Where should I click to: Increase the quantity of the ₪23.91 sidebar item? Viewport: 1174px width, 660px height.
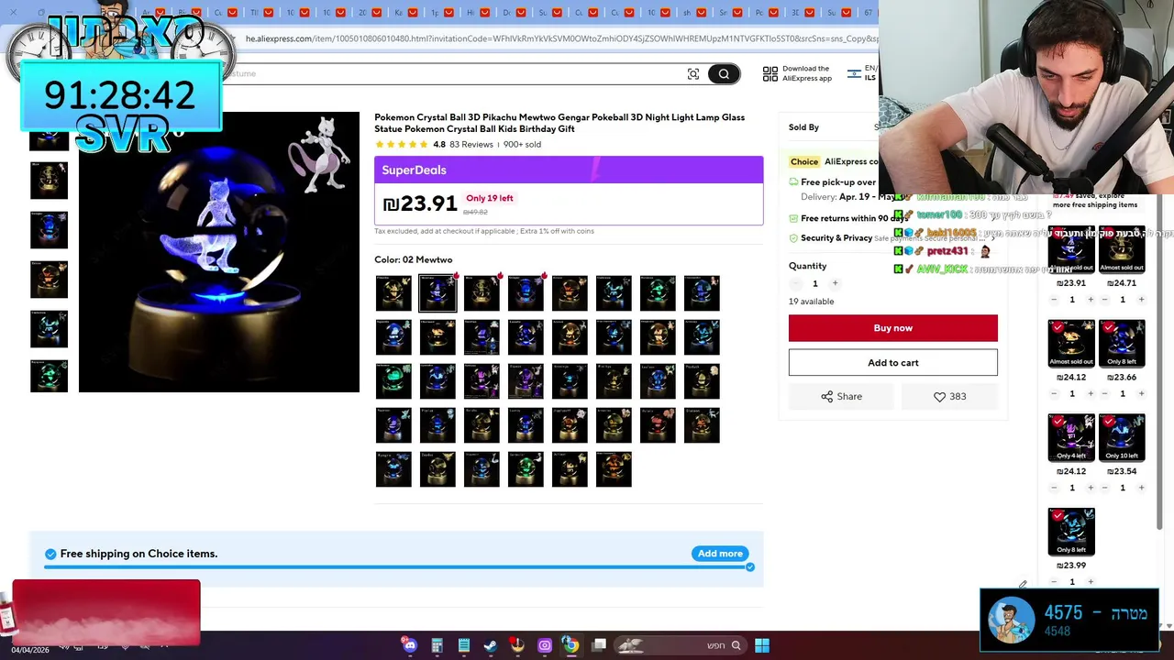1091,300
